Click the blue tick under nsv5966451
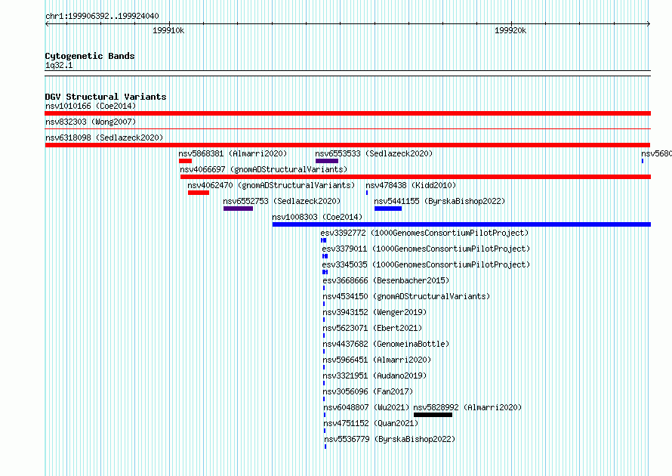The height and width of the screenshot is (476, 672). 324,367
